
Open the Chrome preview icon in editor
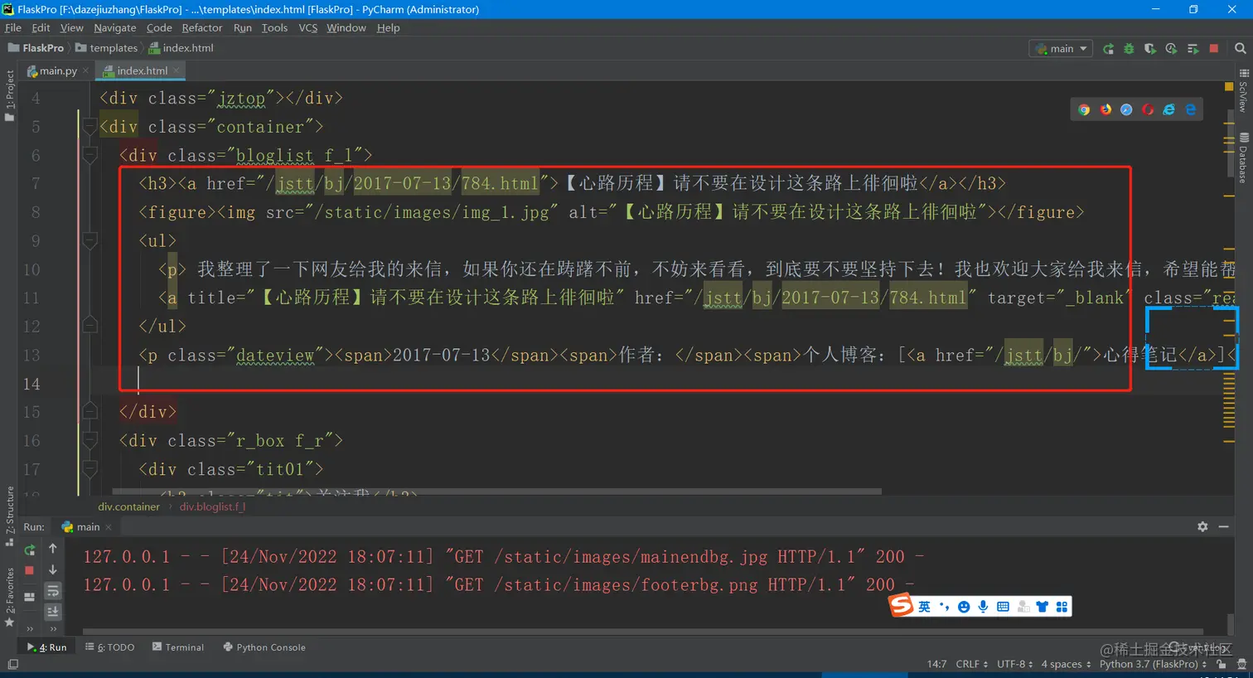(x=1084, y=109)
